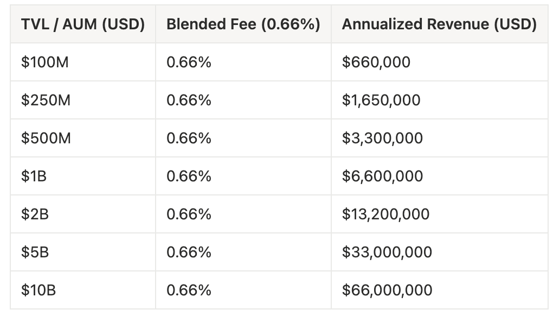Viewport: 553px width, 316px height.
Task: Click the $250M TVL cell
Action: tap(46, 100)
